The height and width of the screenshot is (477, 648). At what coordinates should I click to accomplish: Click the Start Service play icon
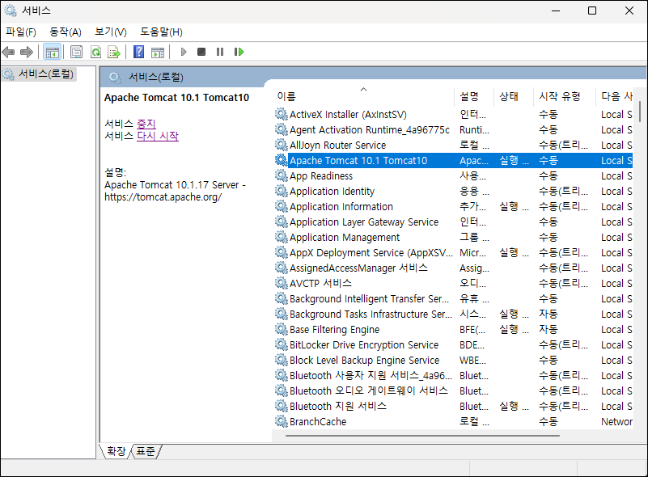pyautogui.click(x=184, y=52)
